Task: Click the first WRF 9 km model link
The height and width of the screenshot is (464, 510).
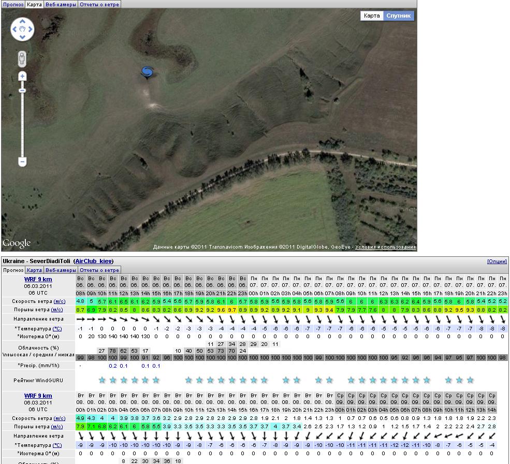Action: pos(38,279)
